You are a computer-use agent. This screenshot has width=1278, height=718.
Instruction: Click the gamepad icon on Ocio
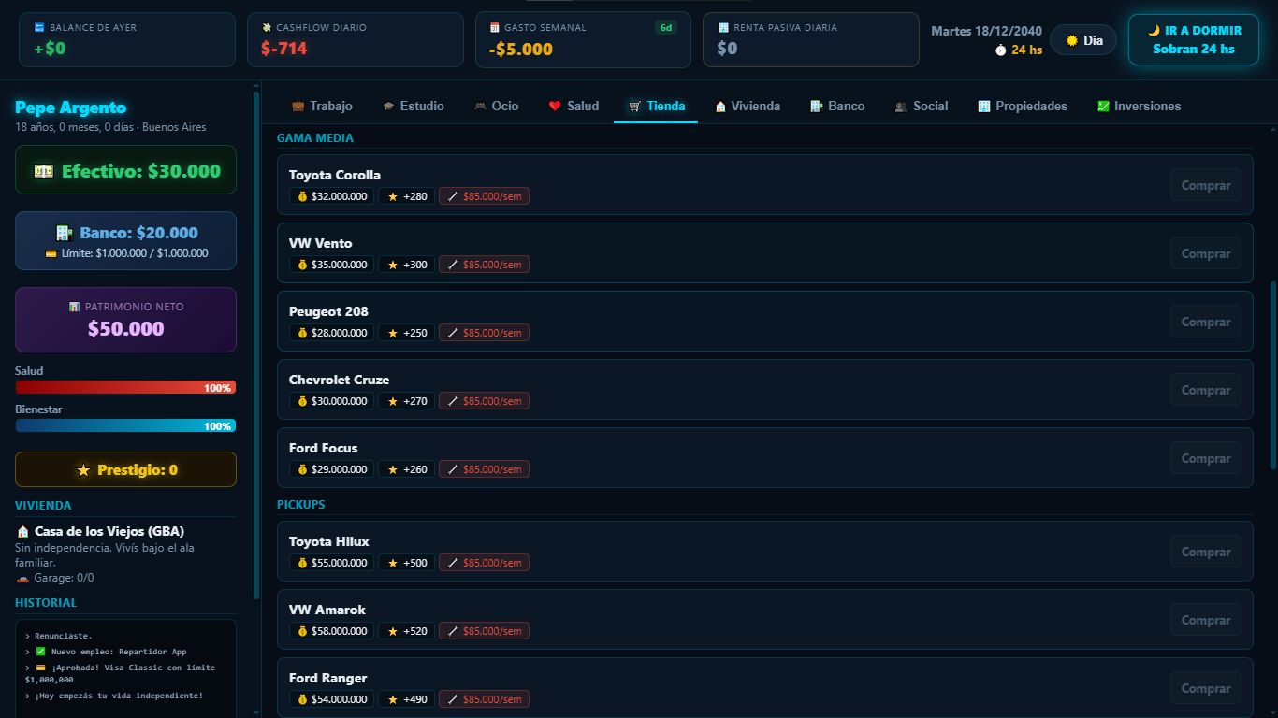pyautogui.click(x=480, y=107)
